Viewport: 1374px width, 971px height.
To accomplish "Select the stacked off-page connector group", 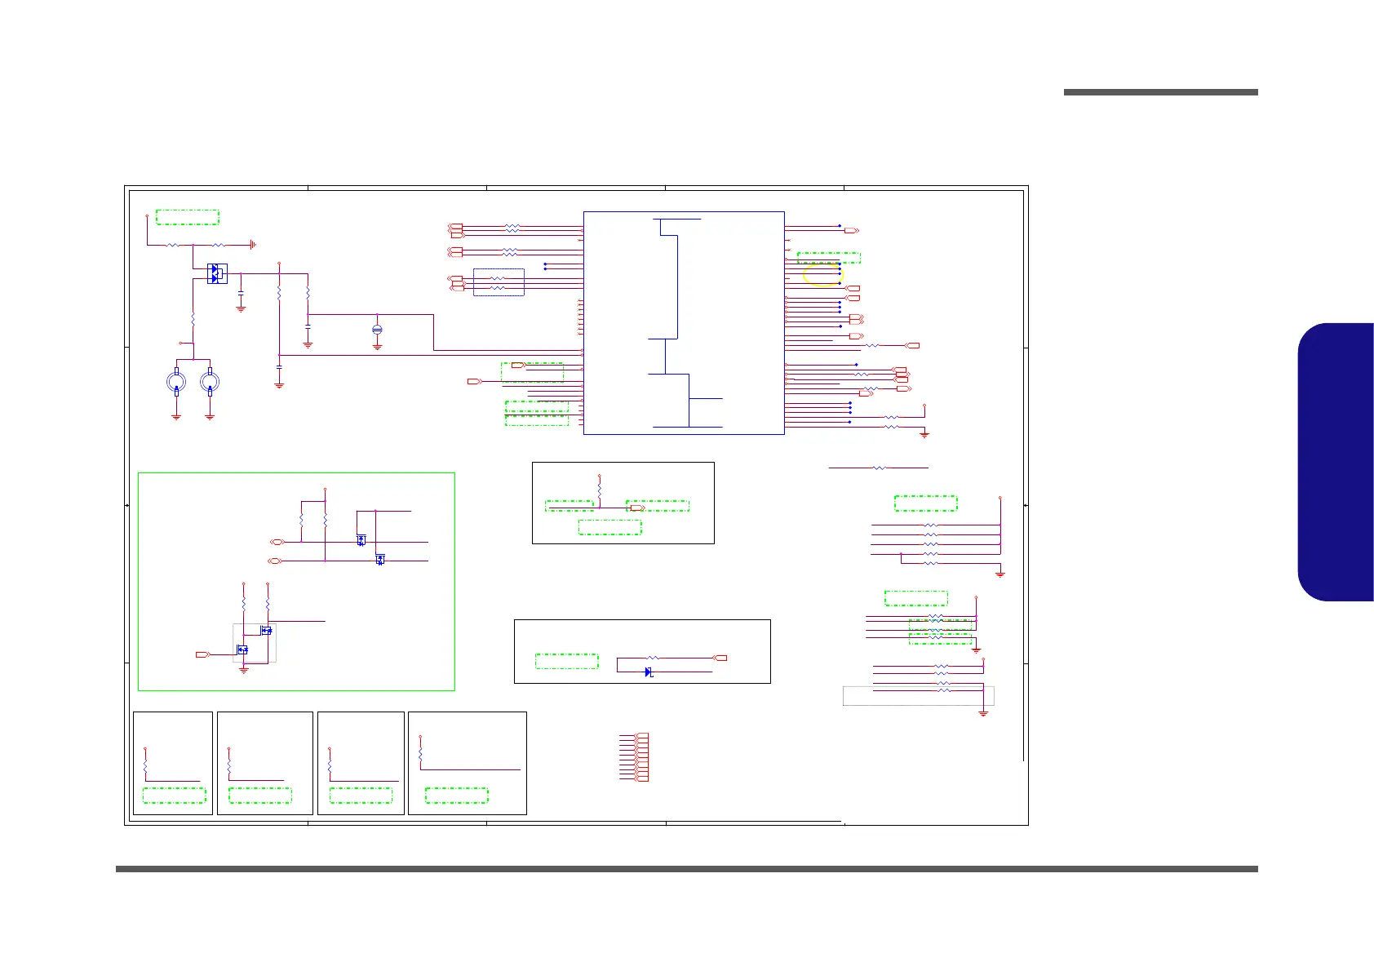I will pos(642,757).
